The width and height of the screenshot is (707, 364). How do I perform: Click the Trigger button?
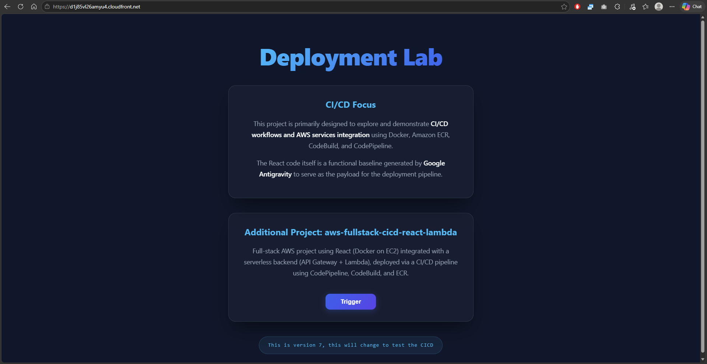point(351,301)
